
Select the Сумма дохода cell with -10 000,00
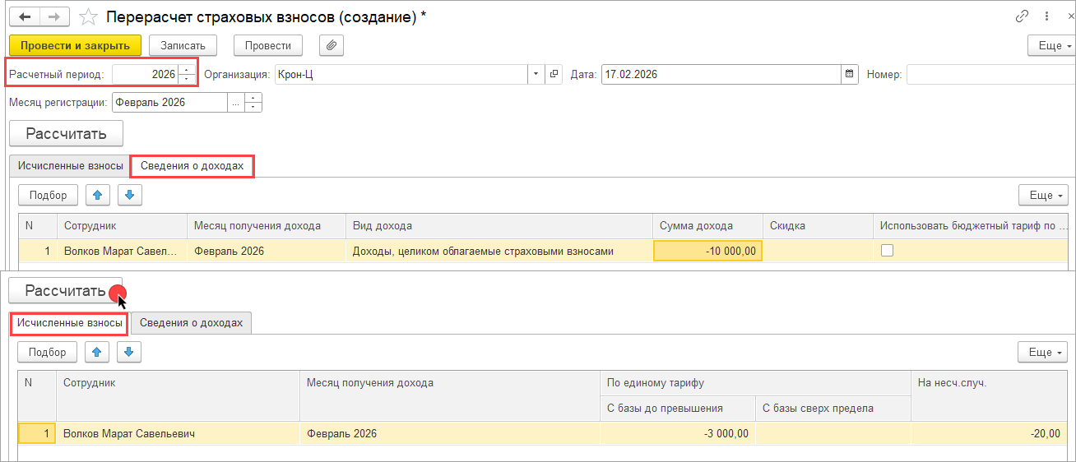[708, 251]
